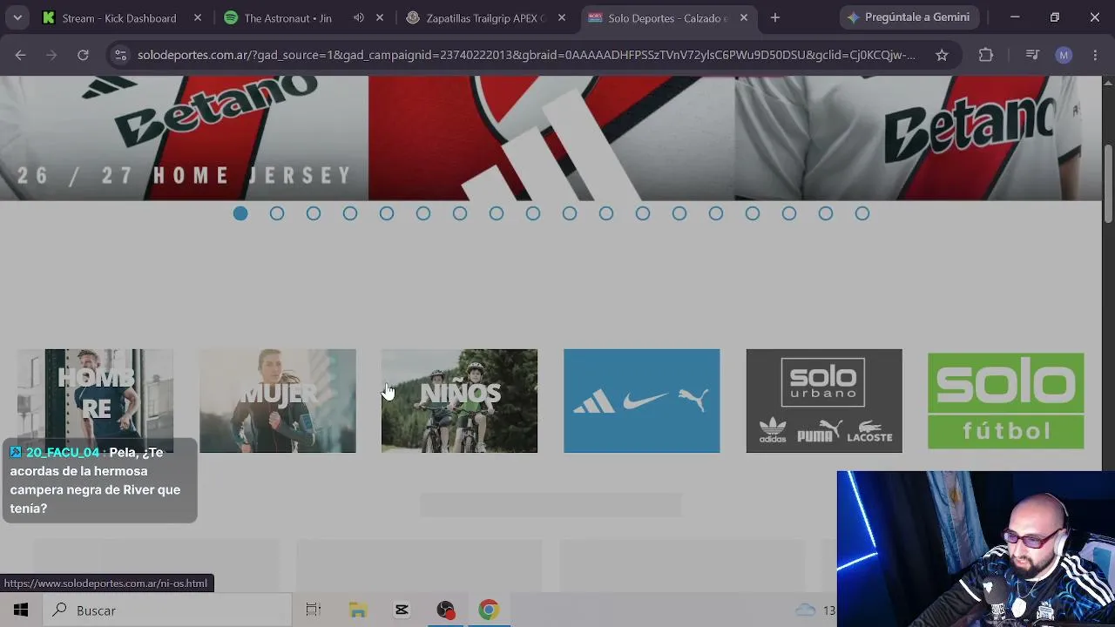This screenshot has width=1115, height=627.
Task: Reload the Solo Deportes page
Action: pyautogui.click(x=83, y=55)
